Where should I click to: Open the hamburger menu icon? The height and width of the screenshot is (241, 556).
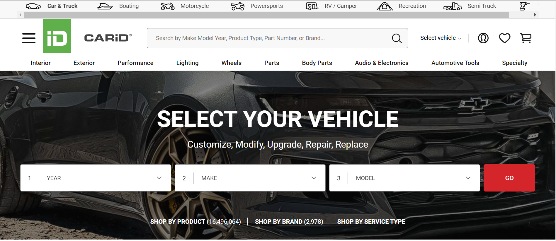29,38
